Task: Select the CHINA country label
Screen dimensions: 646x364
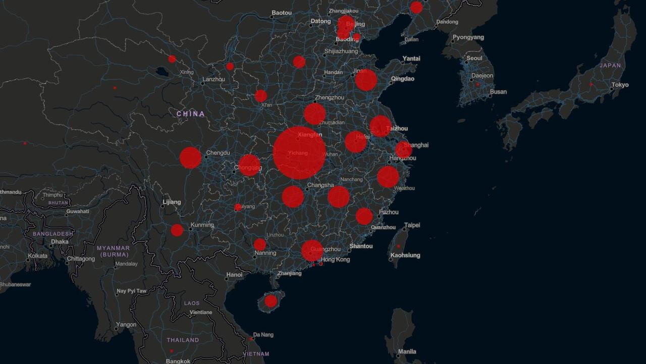Action: (x=191, y=114)
